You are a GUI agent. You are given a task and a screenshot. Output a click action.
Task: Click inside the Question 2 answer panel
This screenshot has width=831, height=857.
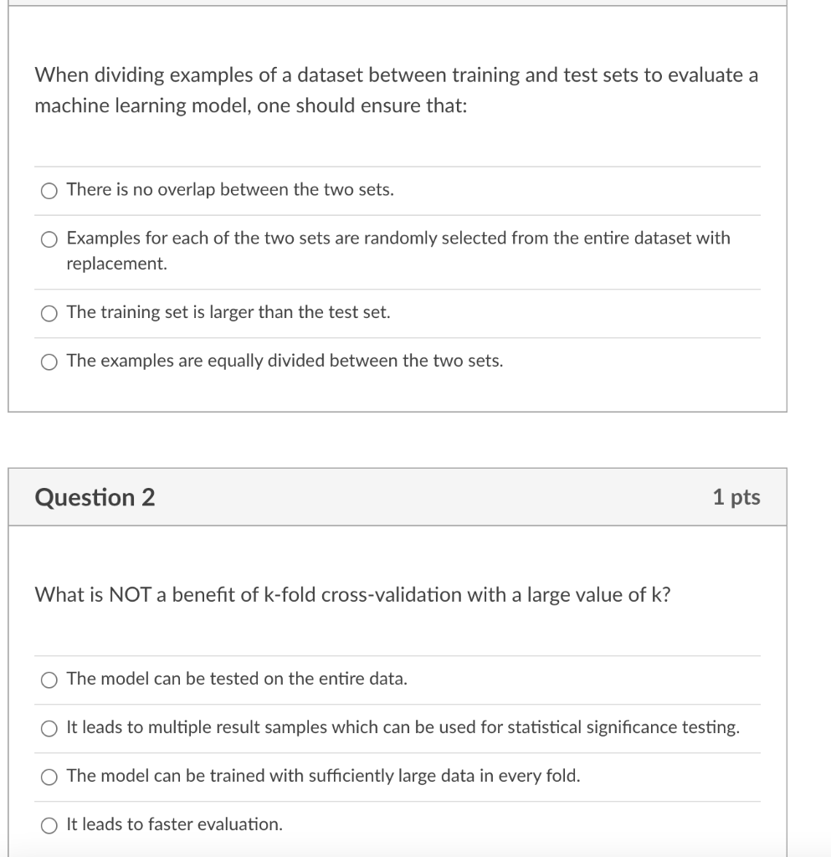point(398,753)
